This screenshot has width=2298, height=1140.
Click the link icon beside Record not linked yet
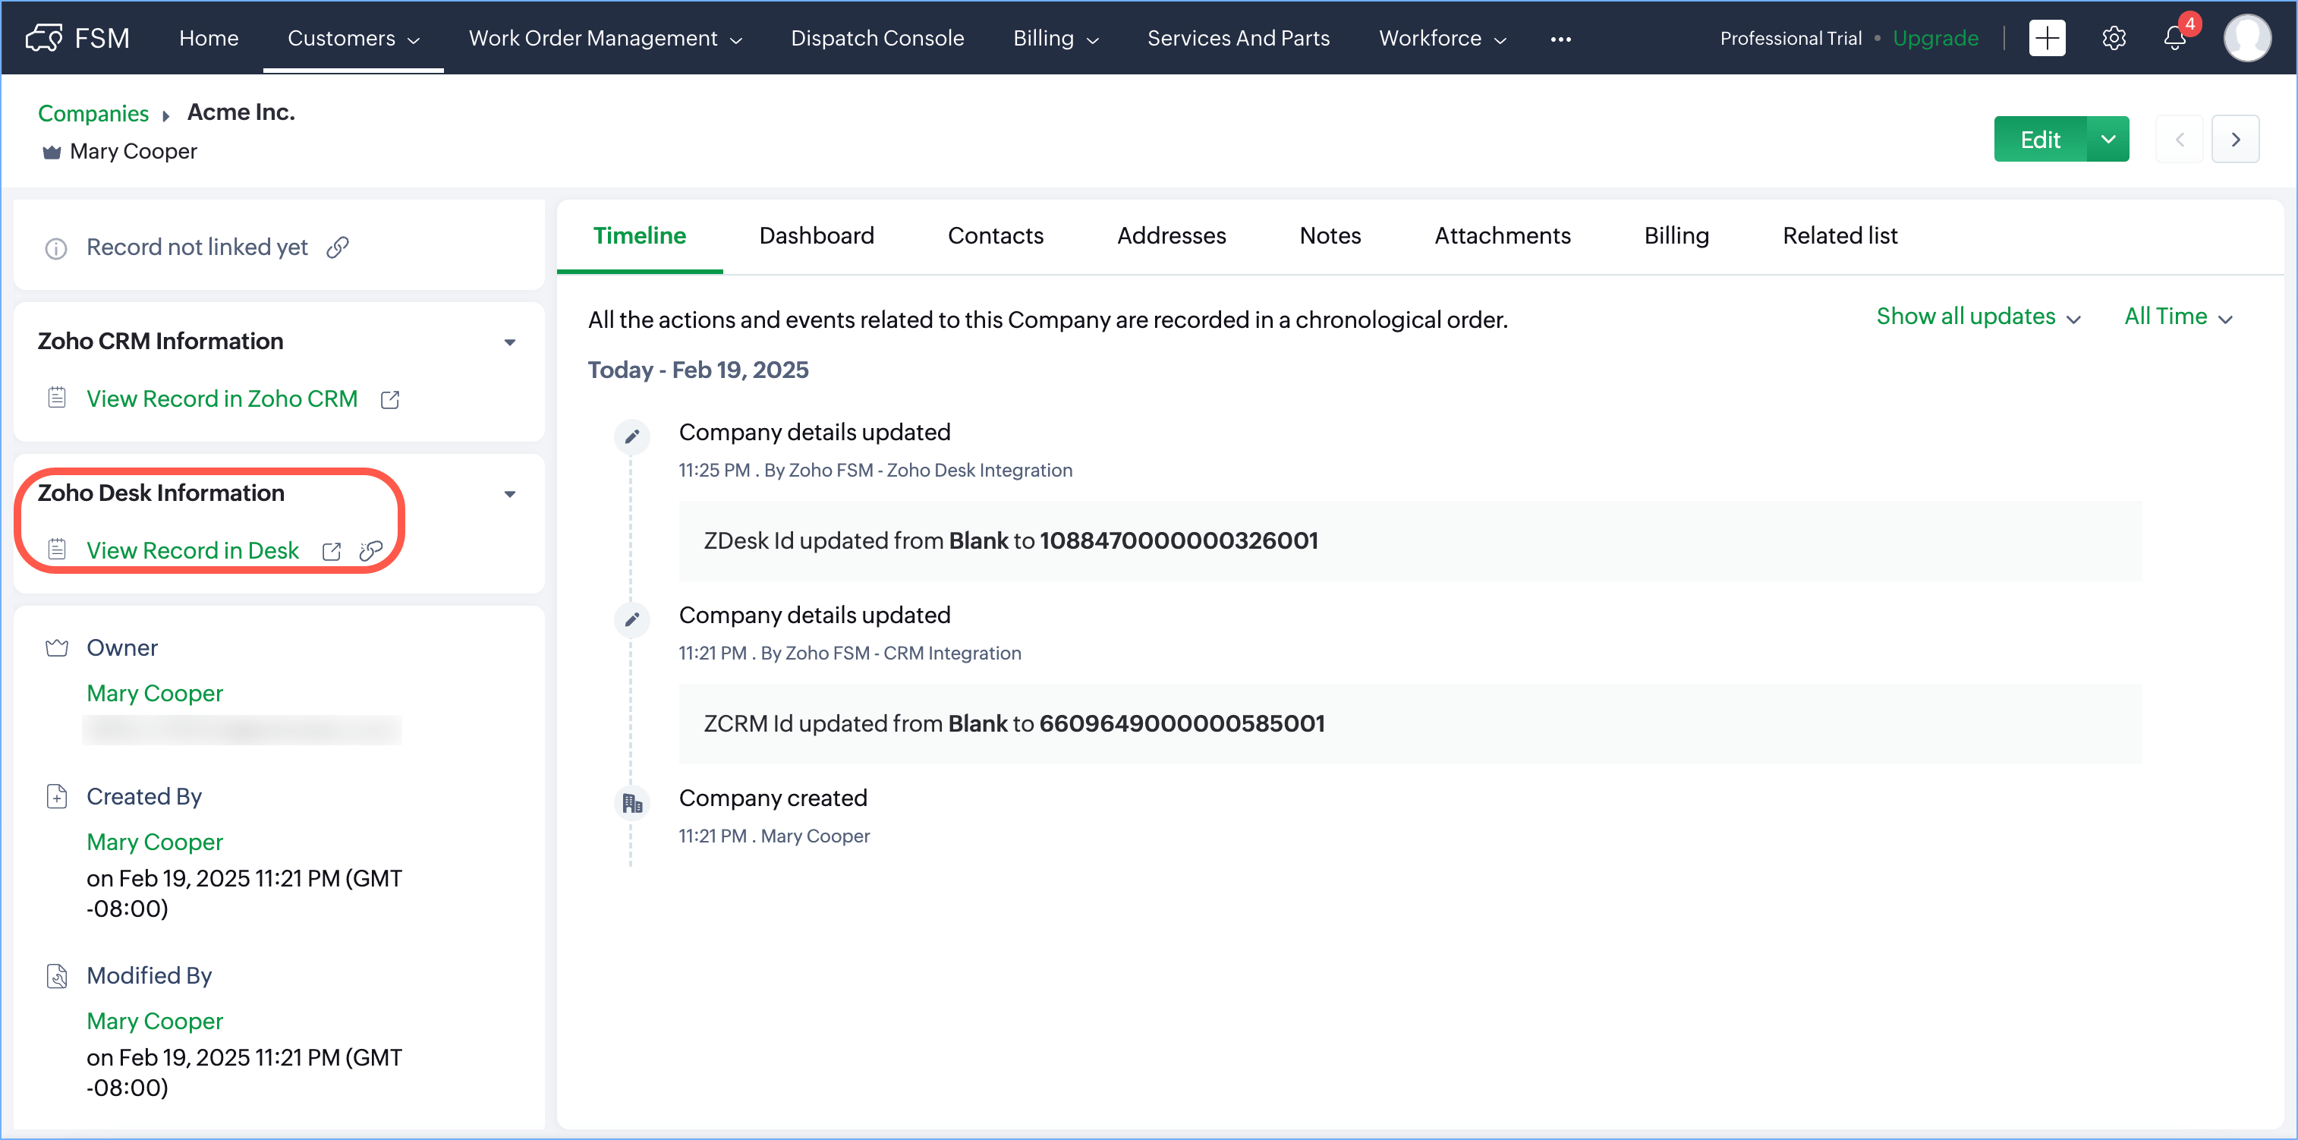[337, 247]
